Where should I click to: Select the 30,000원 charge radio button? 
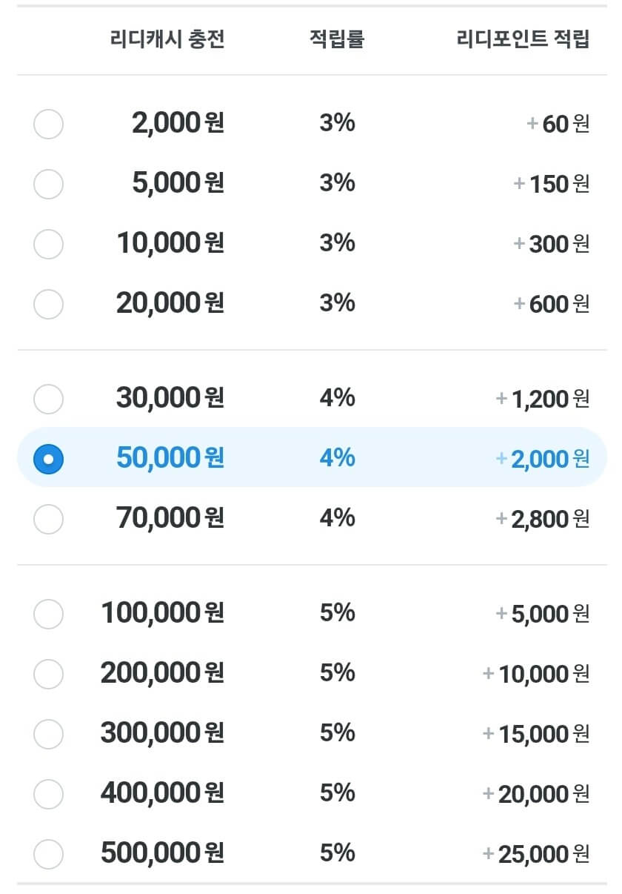point(49,399)
